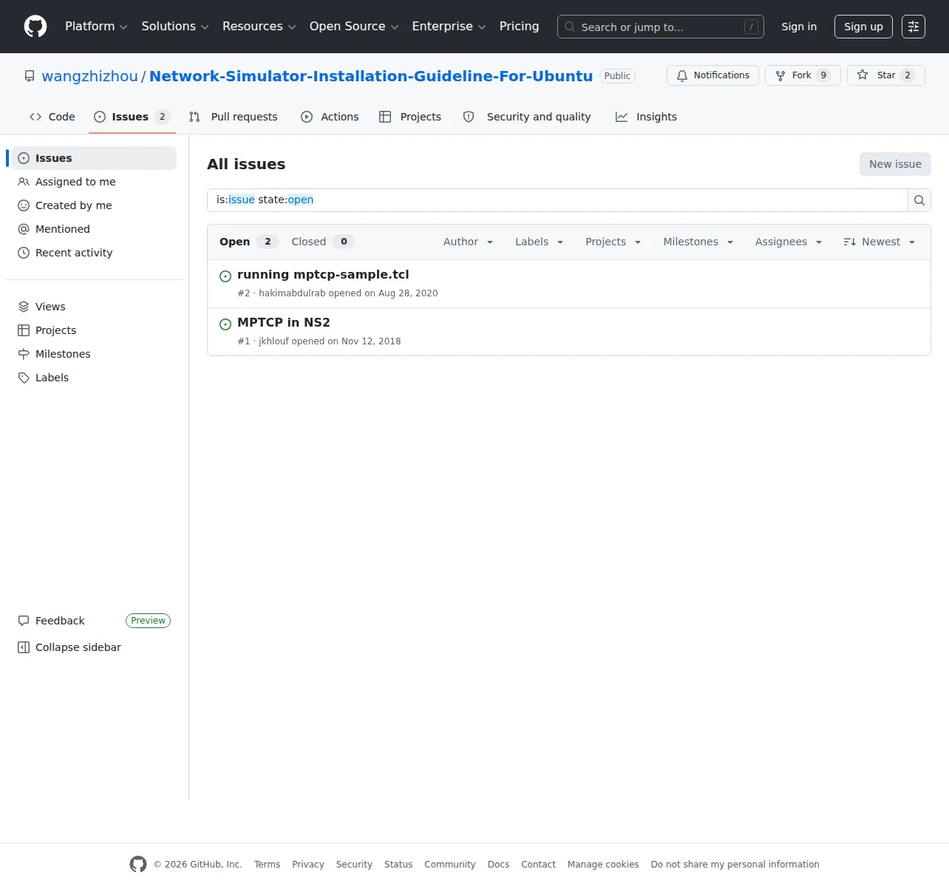Image resolution: width=949 pixels, height=886 pixels.
Task: Open the Newest sort dropdown
Action: [x=880, y=242]
